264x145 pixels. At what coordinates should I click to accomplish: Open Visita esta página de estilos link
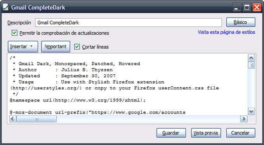click(226, 32)
